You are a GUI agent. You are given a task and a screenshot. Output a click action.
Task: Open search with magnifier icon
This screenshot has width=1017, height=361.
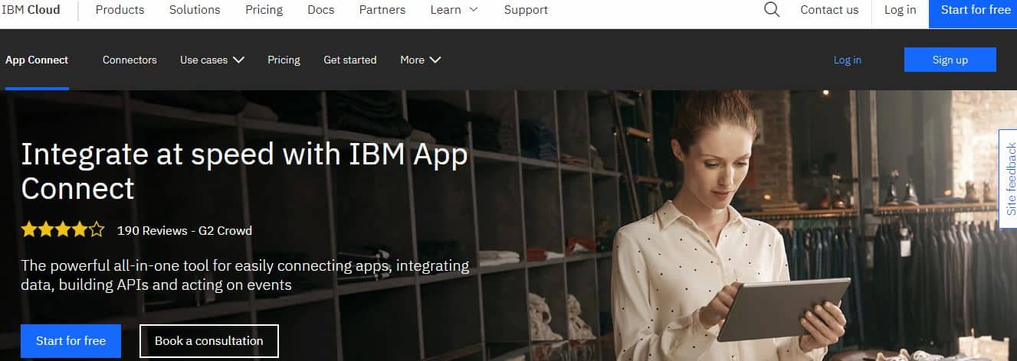click(772, 10)
